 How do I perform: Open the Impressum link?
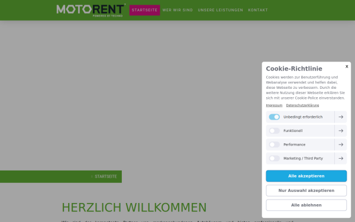[x=274, y=105]
